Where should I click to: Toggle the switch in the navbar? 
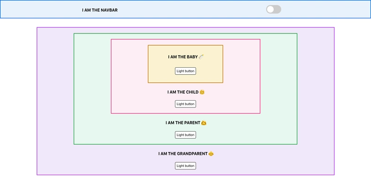click(x=274, y=9)
